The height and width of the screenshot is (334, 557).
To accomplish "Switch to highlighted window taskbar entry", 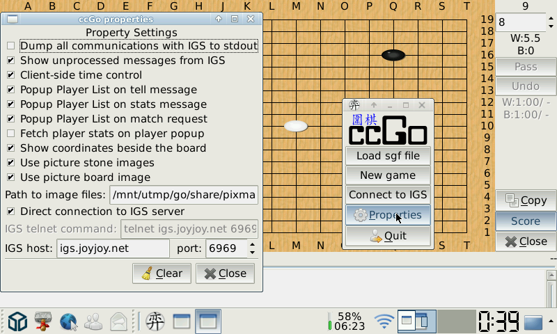I will click(207, 321).
